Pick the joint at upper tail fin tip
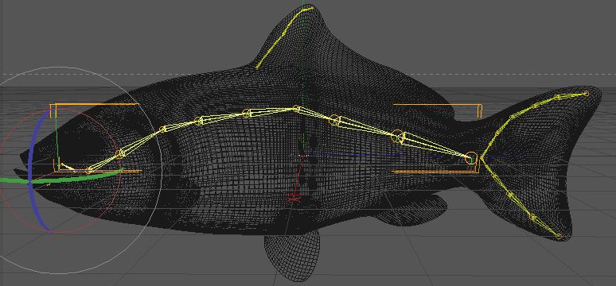 [x=586, y=94]
